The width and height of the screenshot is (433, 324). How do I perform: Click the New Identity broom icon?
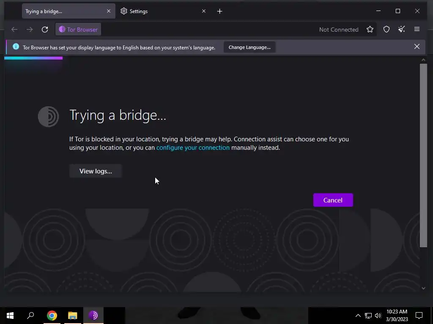click(402, 29)
